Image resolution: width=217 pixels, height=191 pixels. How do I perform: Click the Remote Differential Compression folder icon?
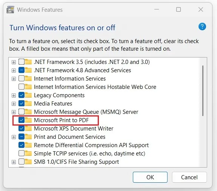pyautogui.click(x=28, y=145)
